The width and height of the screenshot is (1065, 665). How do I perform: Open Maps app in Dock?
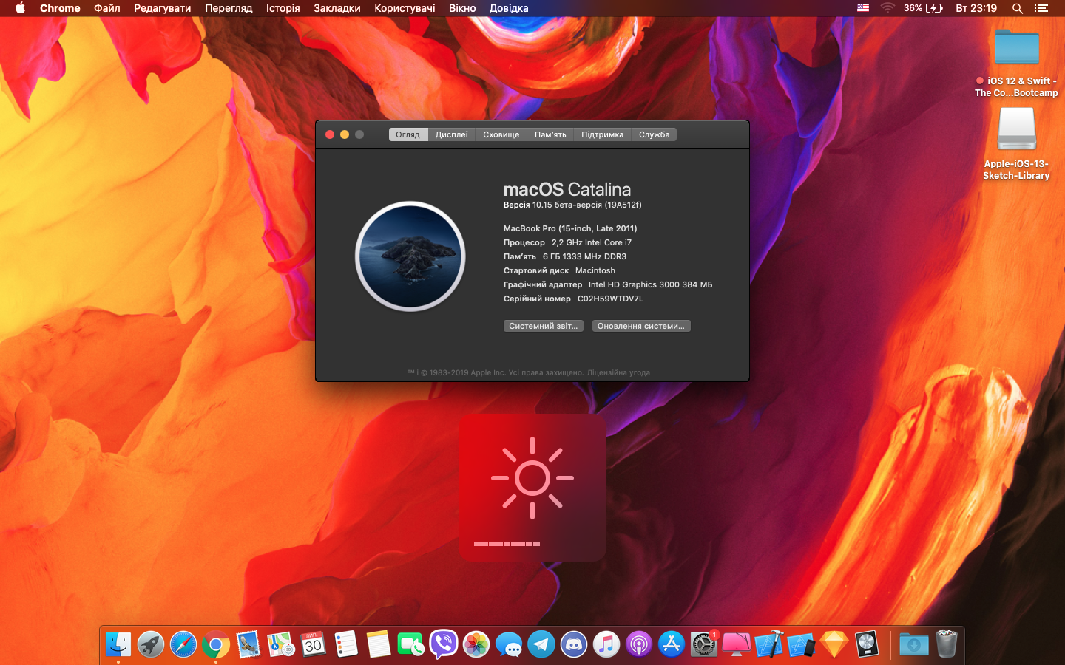281,644
